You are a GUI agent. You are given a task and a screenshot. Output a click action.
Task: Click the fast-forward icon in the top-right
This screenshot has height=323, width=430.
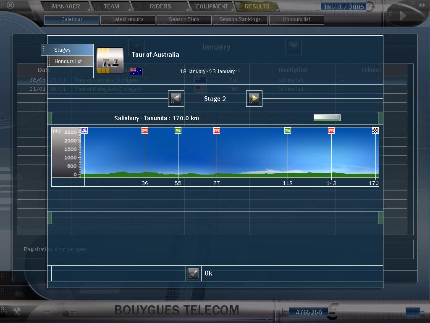pyautogui.click(x=422, y=5)
